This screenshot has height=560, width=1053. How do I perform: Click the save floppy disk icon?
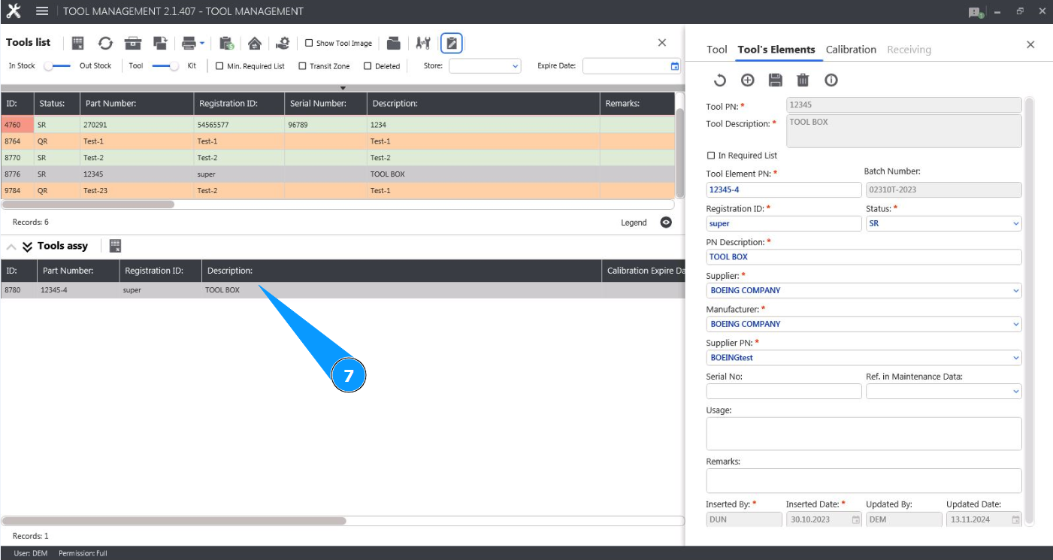pyautogui.click(x=775, y=80)
